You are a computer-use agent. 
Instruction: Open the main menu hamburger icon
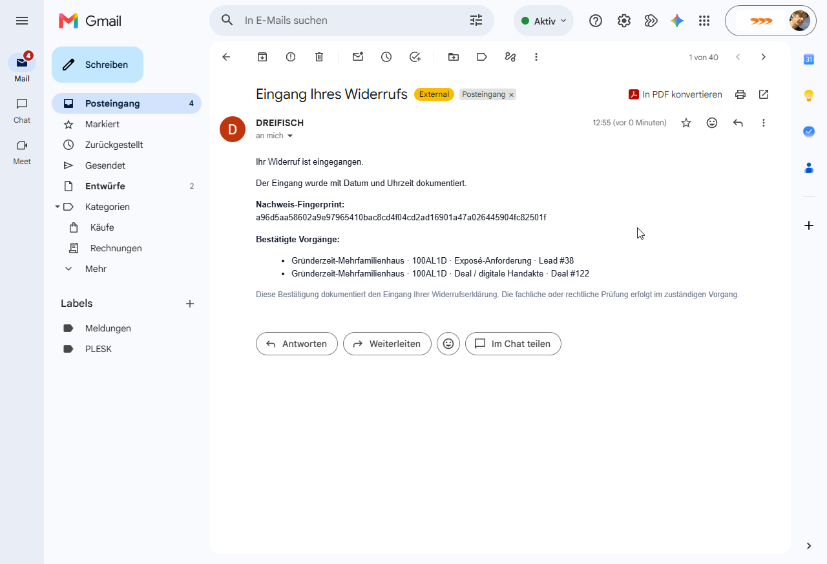pyautogui.click(x=22, y=21)
